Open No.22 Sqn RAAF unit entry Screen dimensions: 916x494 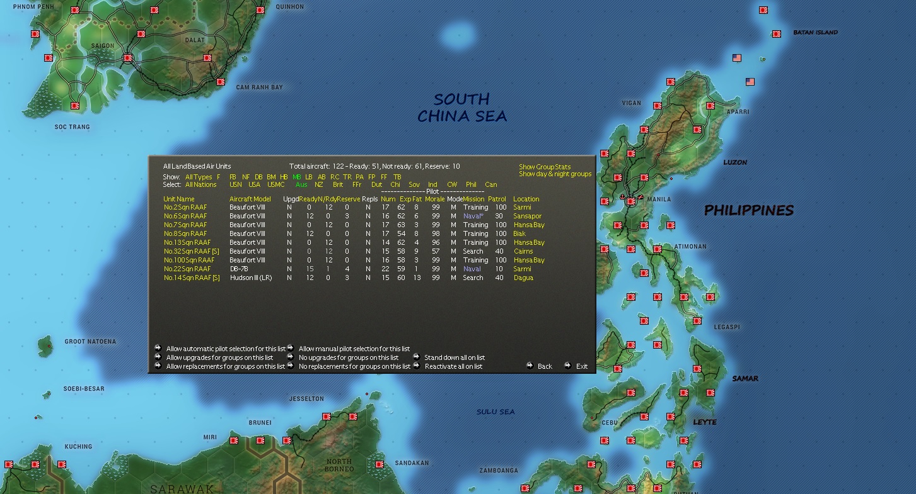[x=187, y=269]
